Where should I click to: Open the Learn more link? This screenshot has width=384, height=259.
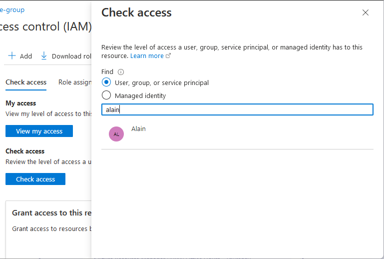147,55
